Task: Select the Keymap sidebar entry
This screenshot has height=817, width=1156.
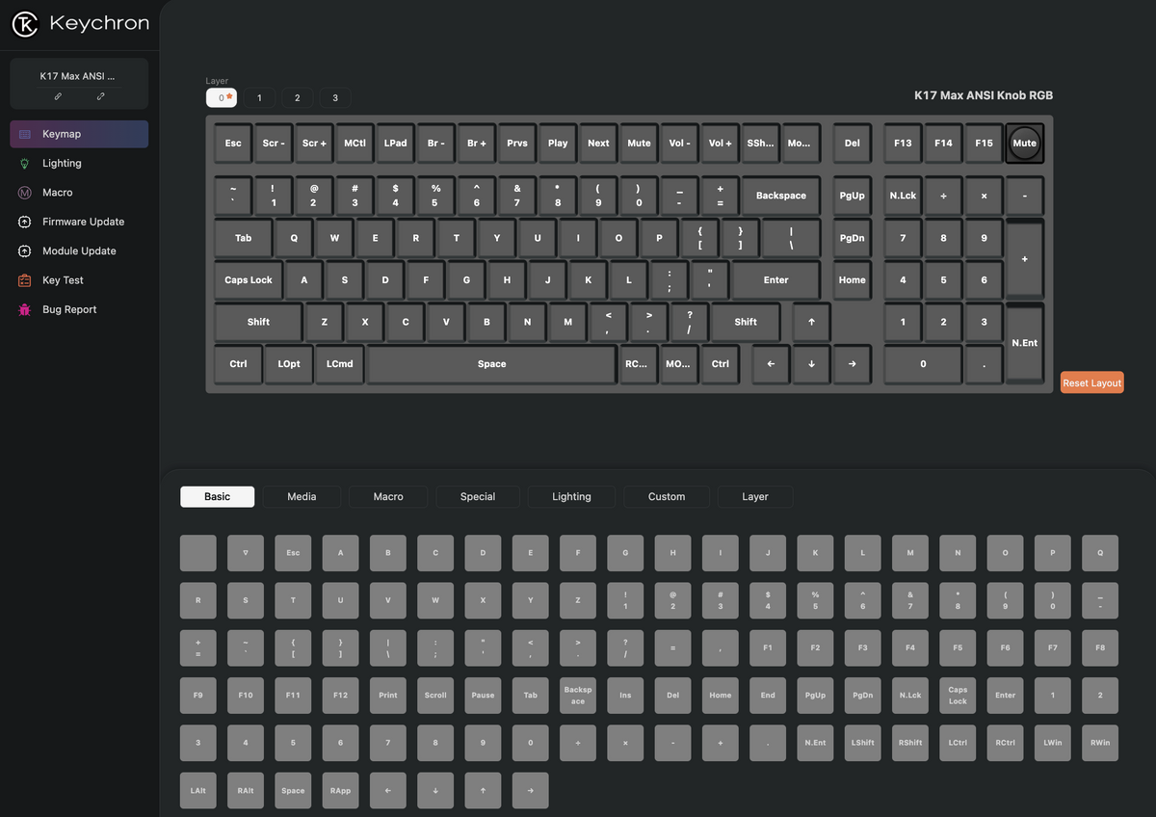Action: [61, 134]
